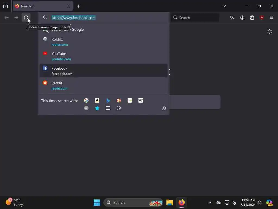Screen dimensions: 278x209
Task: Select the gray magnifier search engine icon
Action: pos(86,108)
